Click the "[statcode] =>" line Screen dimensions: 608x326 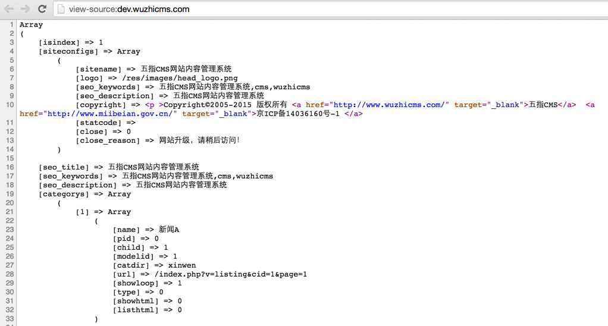105,123
